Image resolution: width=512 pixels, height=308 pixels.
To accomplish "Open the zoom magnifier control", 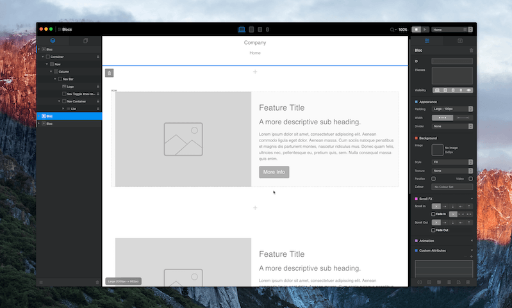I will [393, 29].
